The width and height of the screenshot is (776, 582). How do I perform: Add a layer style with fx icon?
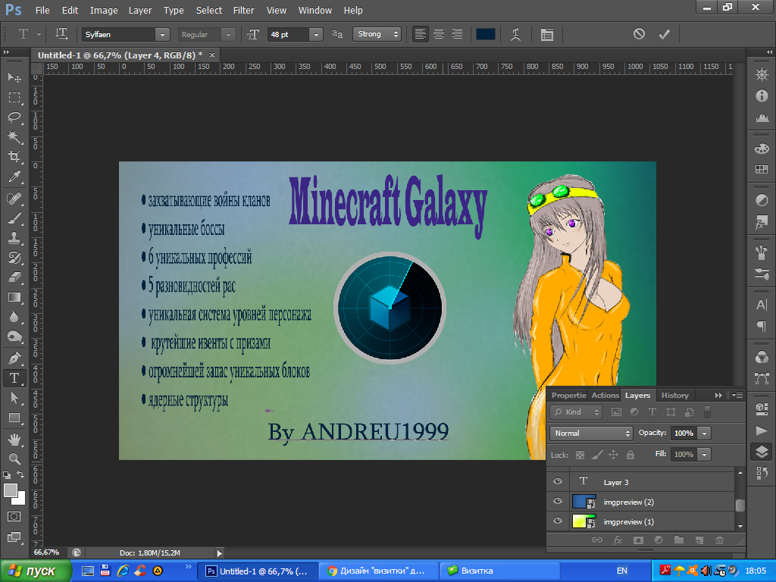pos(618,540)
